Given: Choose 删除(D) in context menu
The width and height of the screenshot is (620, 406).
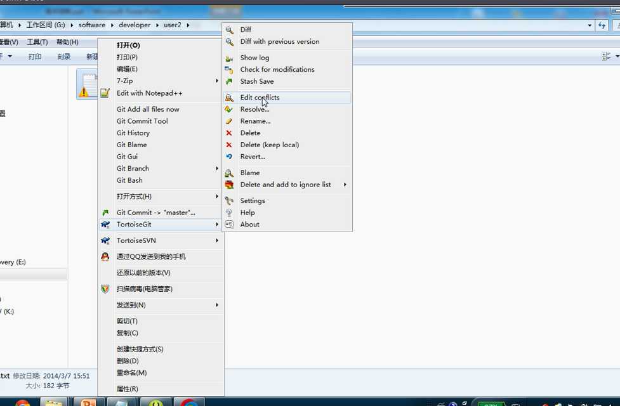Looking at the screenshot, I should pyautogui.click(x=128, y=362).
